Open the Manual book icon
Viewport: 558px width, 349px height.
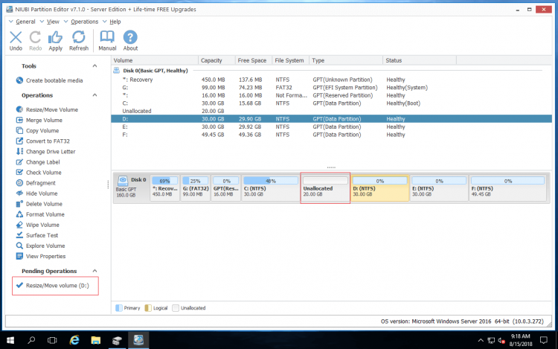(107, 37)
